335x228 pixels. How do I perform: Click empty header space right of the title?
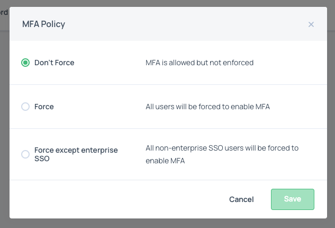(x=185, y=24)
